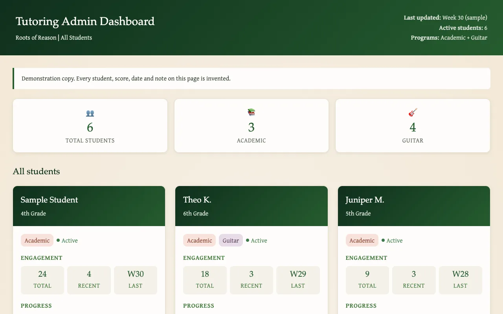This screenshot has width=503, height=314.
Task: Click the guitar icon above the Guitar count
Action: pos(413,112)
